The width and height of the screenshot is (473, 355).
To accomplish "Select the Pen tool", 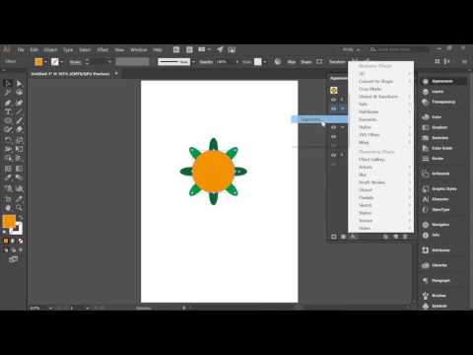I will [x=8, y=103].
